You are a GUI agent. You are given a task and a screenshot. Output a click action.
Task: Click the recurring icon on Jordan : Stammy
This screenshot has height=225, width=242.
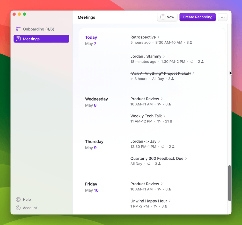(x=192, y=62)
